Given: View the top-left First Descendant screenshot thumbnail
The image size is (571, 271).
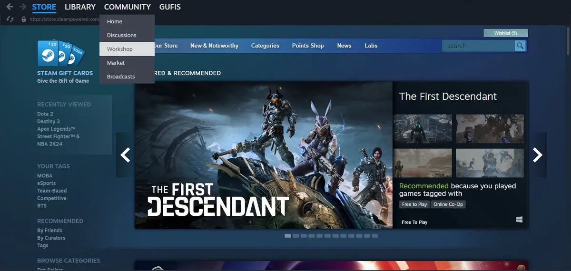Looking at the screenshot, I should click(423, 129).
